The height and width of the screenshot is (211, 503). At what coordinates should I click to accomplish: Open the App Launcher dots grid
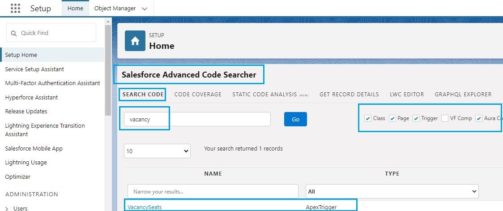(x=15, y=9)
